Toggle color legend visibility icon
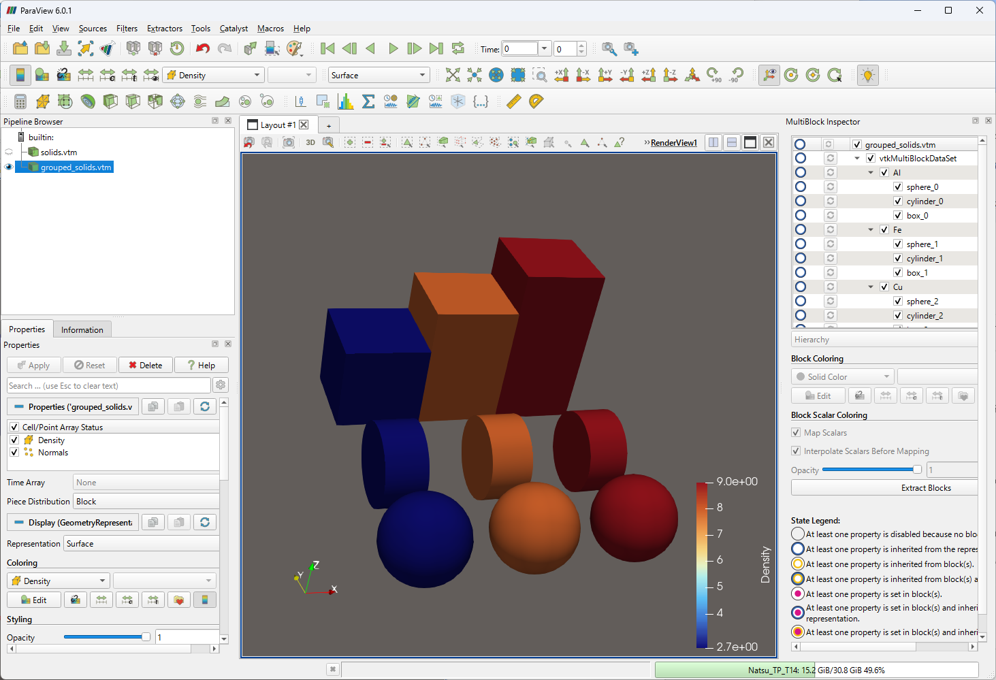 20,75
